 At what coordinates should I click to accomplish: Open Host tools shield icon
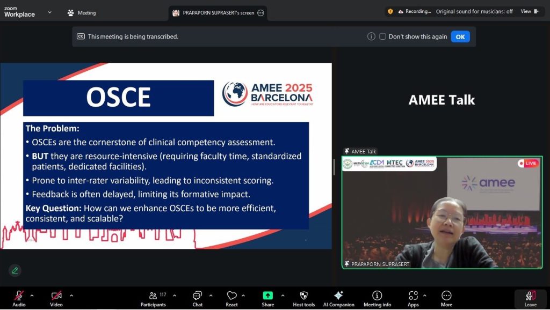point(303,296)
